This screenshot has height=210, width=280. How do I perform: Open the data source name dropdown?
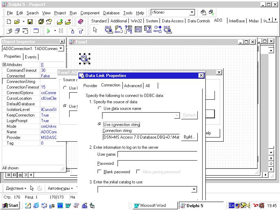[x=177, y=115]
